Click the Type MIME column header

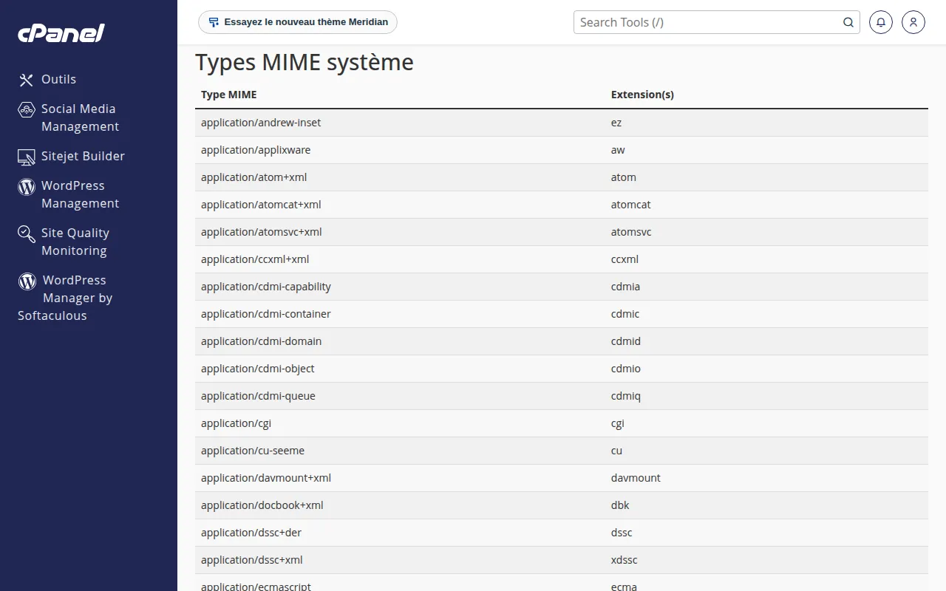[229, 95]
